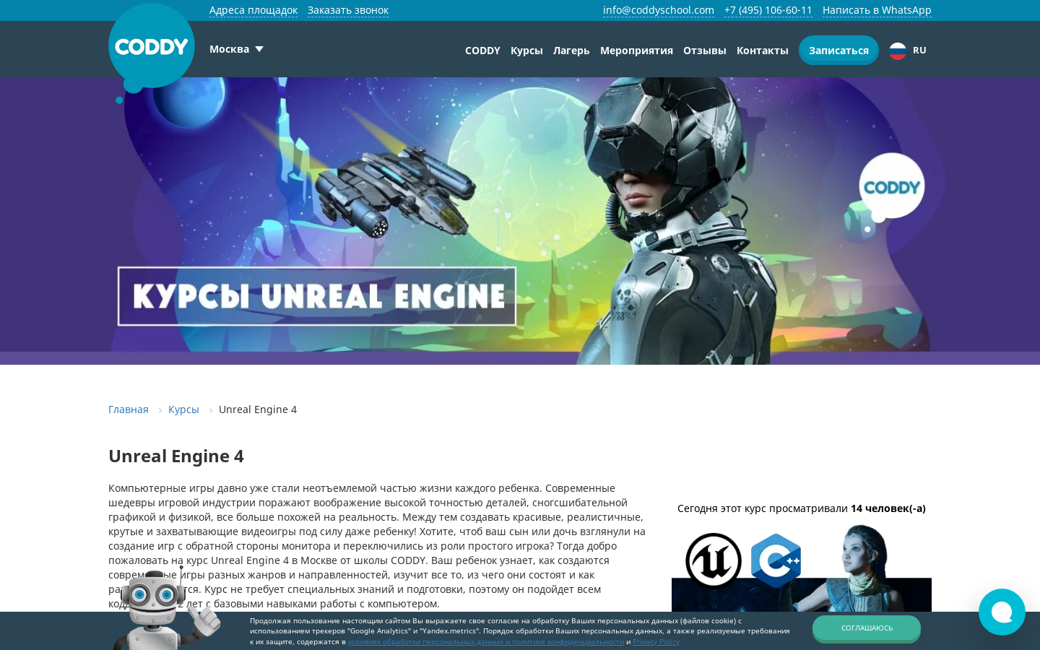This screenshot has height=650, width=1040.
Task: Open the Адреса площадок link
Action: tap(253, 10)
